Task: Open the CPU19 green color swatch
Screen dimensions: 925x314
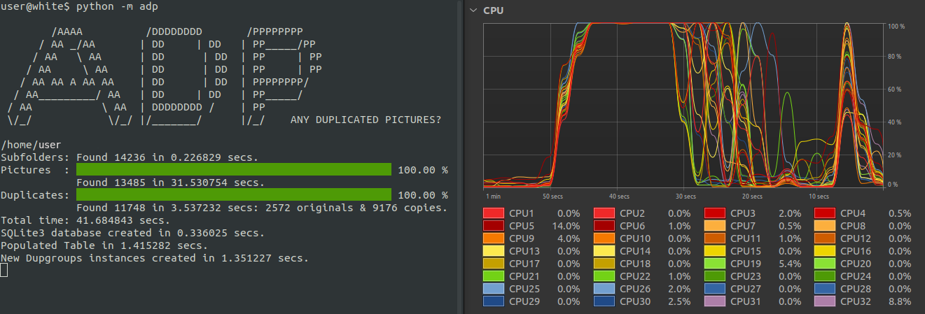Action: (715, 264)
